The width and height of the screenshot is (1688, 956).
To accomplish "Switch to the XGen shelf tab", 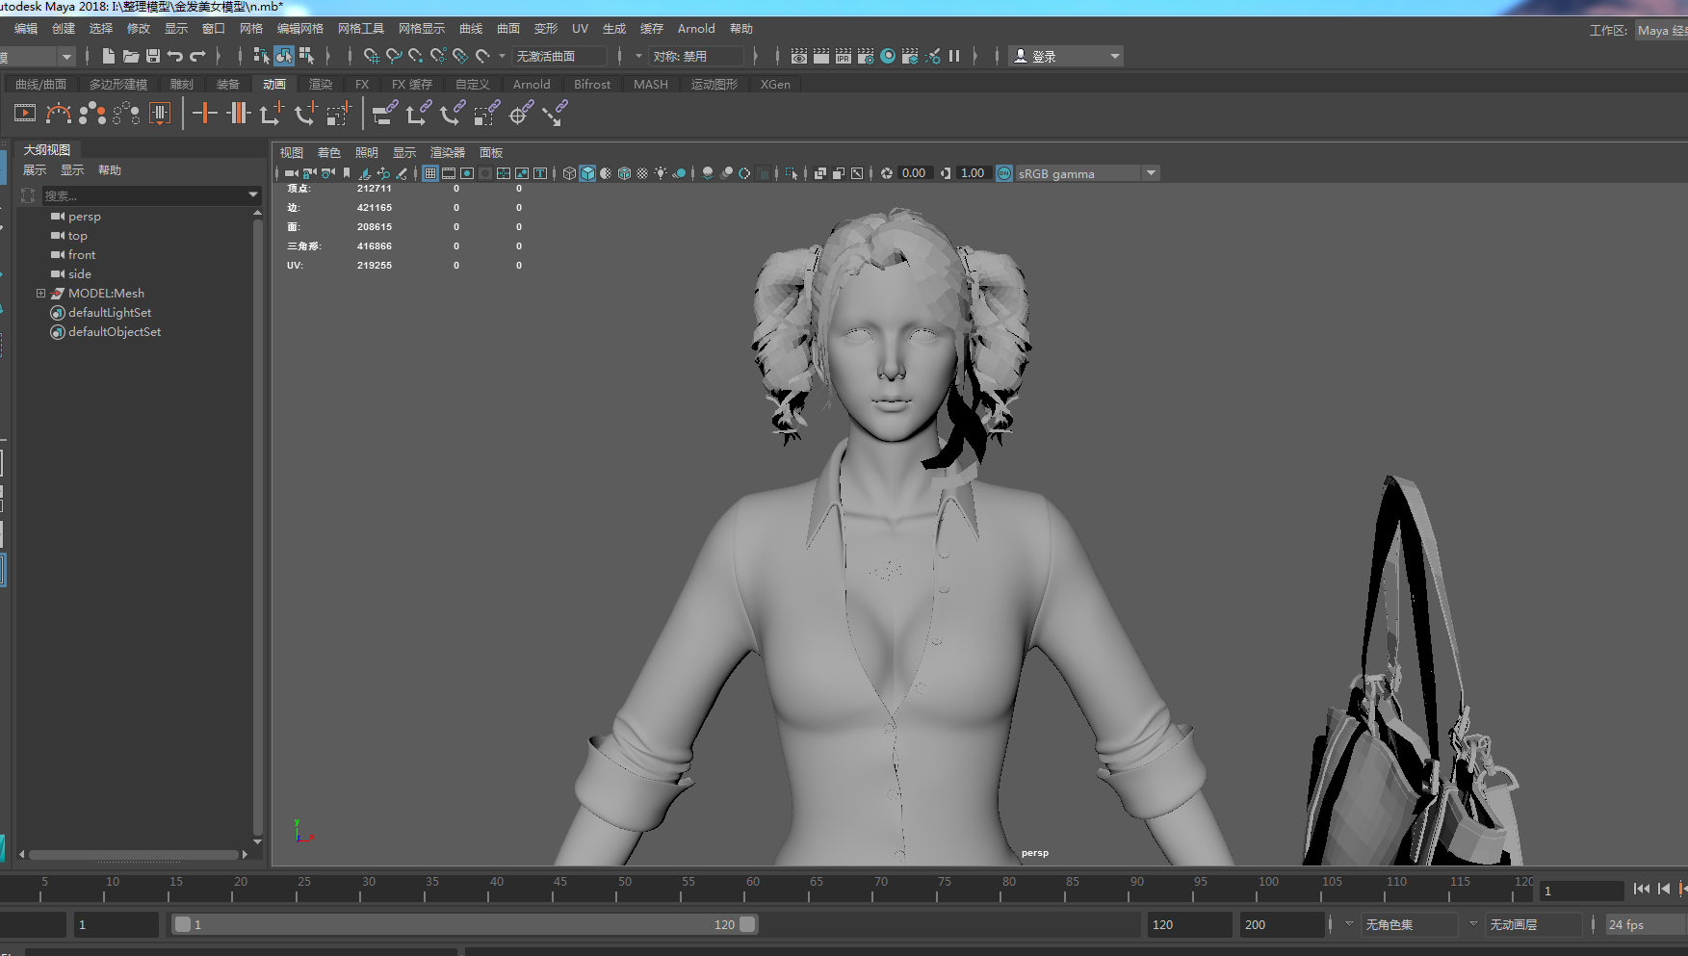I will click(775, 85).
